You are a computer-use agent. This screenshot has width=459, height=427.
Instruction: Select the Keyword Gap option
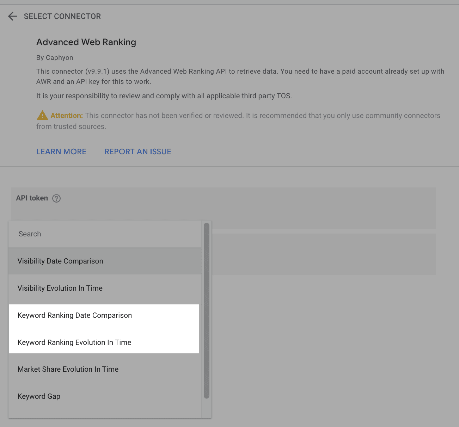[105, 396]
